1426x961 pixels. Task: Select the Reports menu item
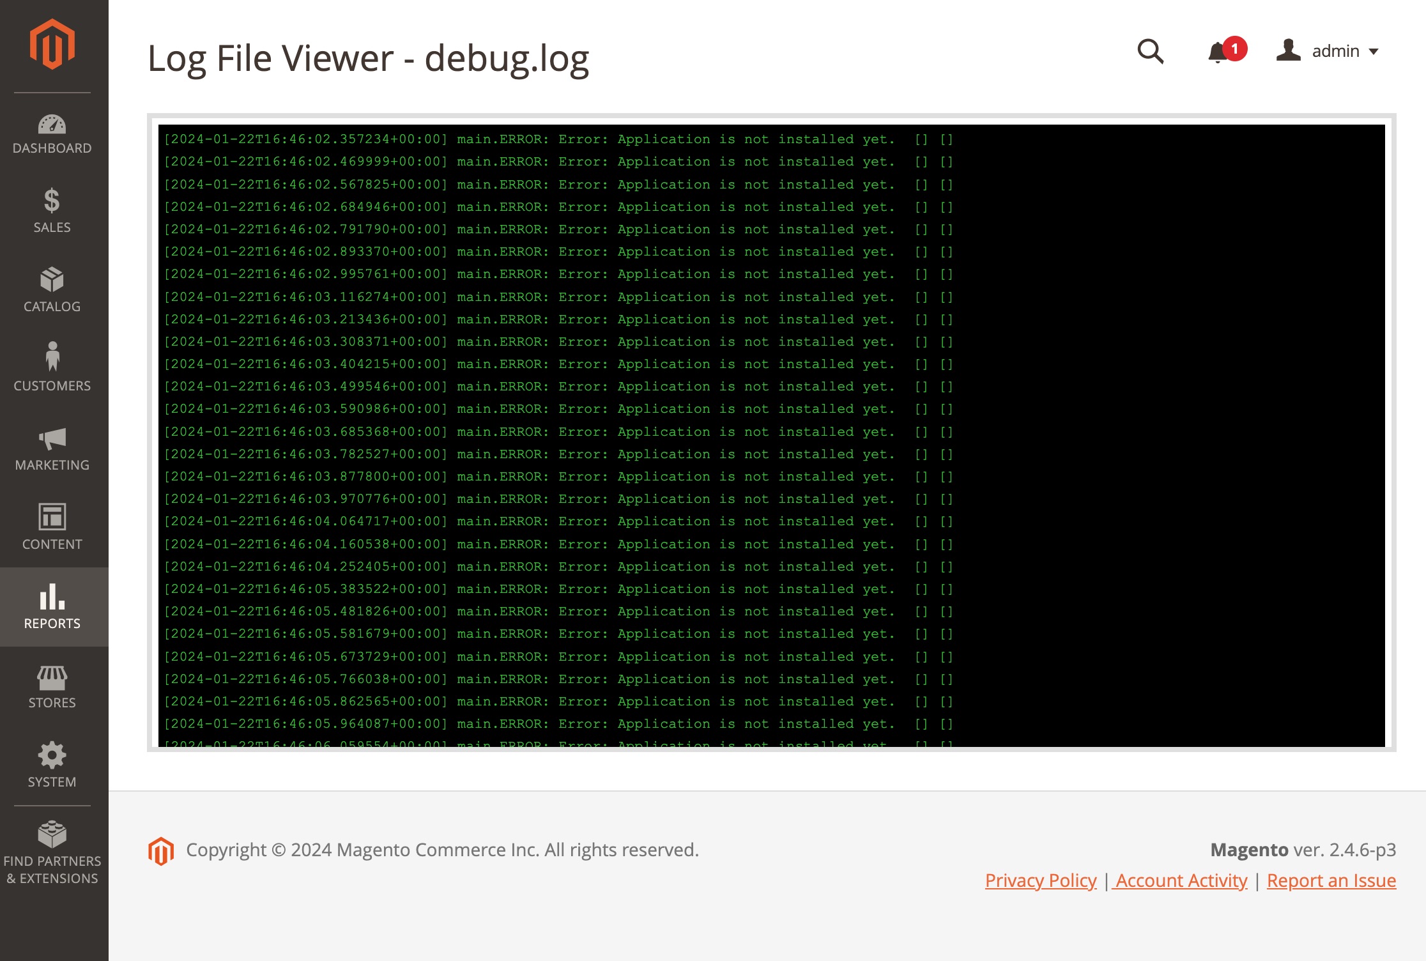pos(52,606)
